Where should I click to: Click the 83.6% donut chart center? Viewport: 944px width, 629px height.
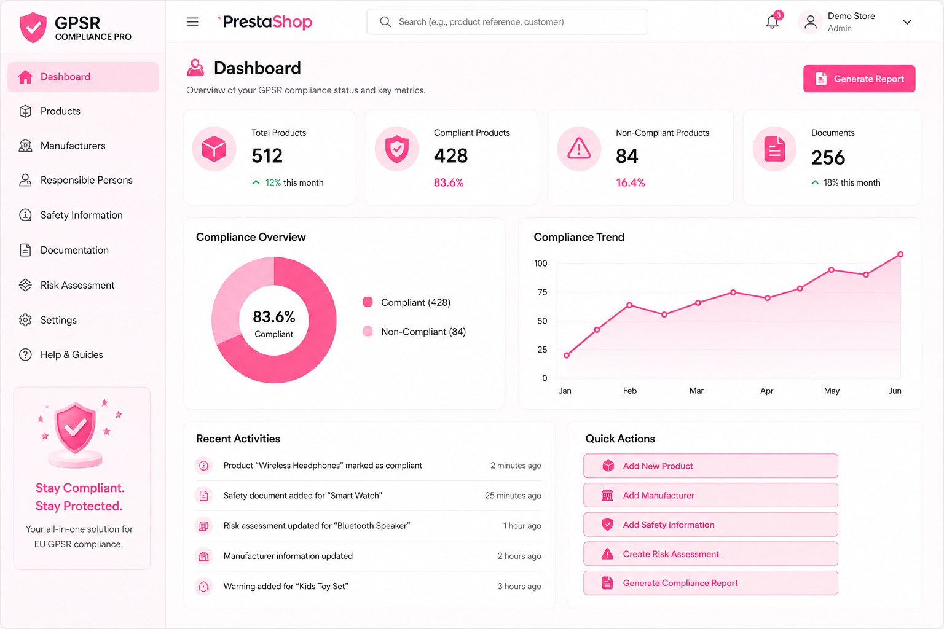click(274, 321)
